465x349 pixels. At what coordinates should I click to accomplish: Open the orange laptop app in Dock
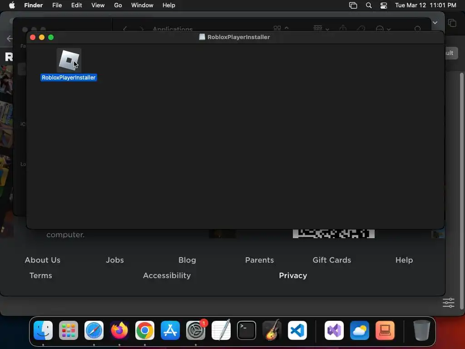(x=385, y=330)
